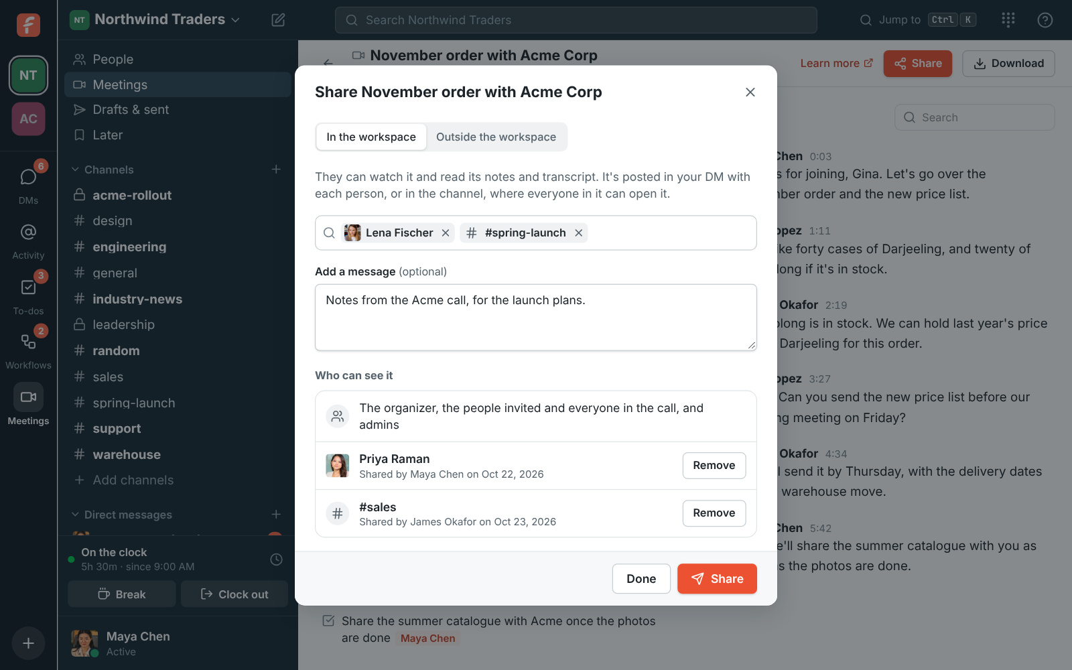Open the To-dos view
This screenshot has height=670, width=1072.
pyautogui.click(x=28, y=295)
